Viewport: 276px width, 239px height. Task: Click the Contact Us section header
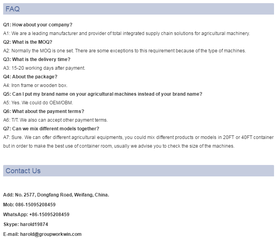click(23, 171)
